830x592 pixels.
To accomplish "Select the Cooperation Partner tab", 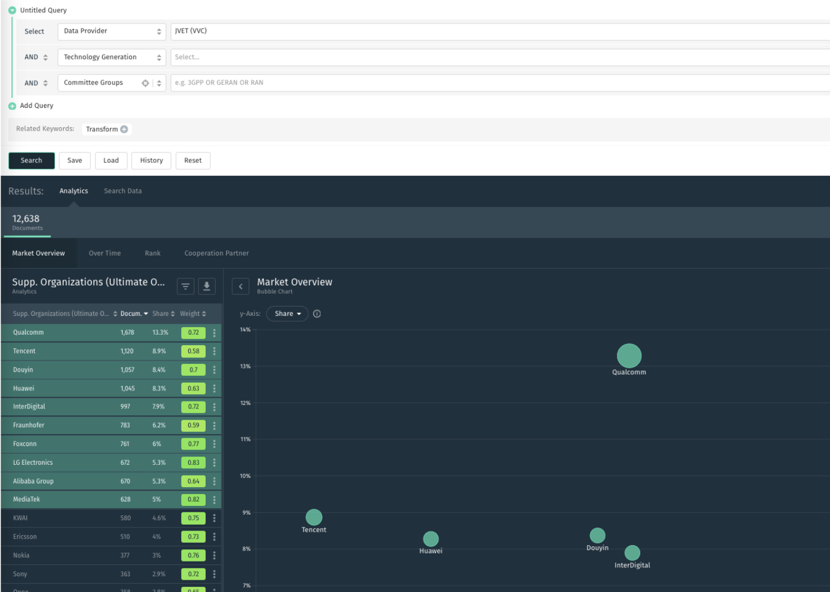I will coord(217,253).
